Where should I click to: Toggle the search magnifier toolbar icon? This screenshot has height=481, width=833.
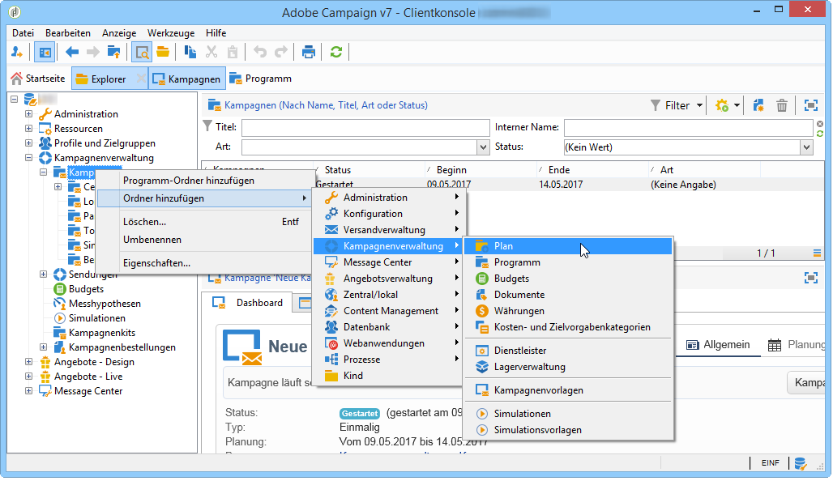point(141,52)
